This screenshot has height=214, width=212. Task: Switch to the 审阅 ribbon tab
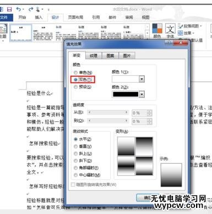129,18
